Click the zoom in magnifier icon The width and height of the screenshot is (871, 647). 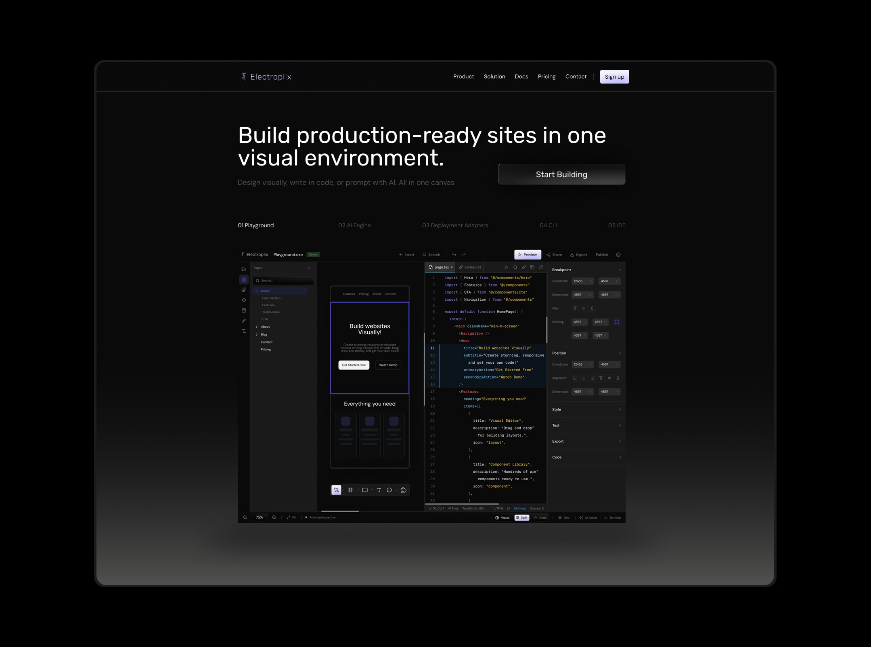(x=274, y=517)
